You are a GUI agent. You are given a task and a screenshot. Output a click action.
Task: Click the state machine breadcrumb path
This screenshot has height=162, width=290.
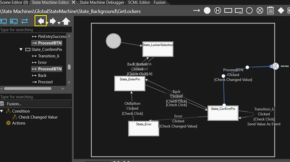pos(70,11)
